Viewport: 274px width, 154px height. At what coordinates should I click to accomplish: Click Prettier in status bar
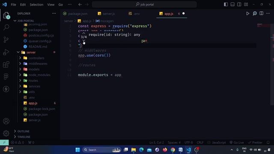[x=255, y=142]
